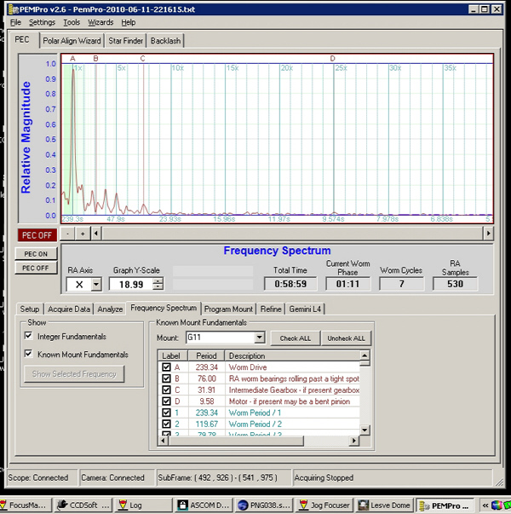Open the Settings menu
511x514 pixels.
click(x=42, y=22)
